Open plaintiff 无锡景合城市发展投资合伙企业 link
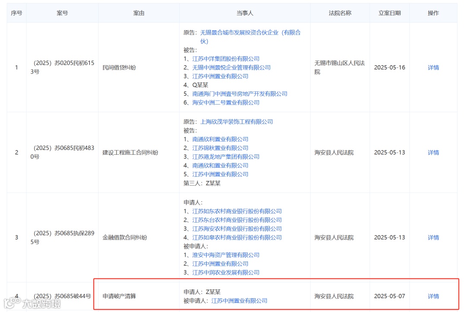 click(x=250, y=37)
